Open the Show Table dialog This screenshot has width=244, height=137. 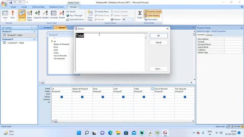click(90, 16)
